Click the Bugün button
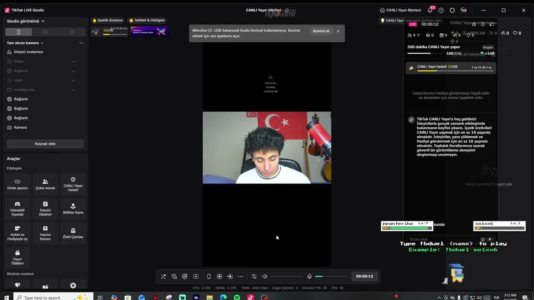This screenshot has width=534, height=300. (488, 47)
